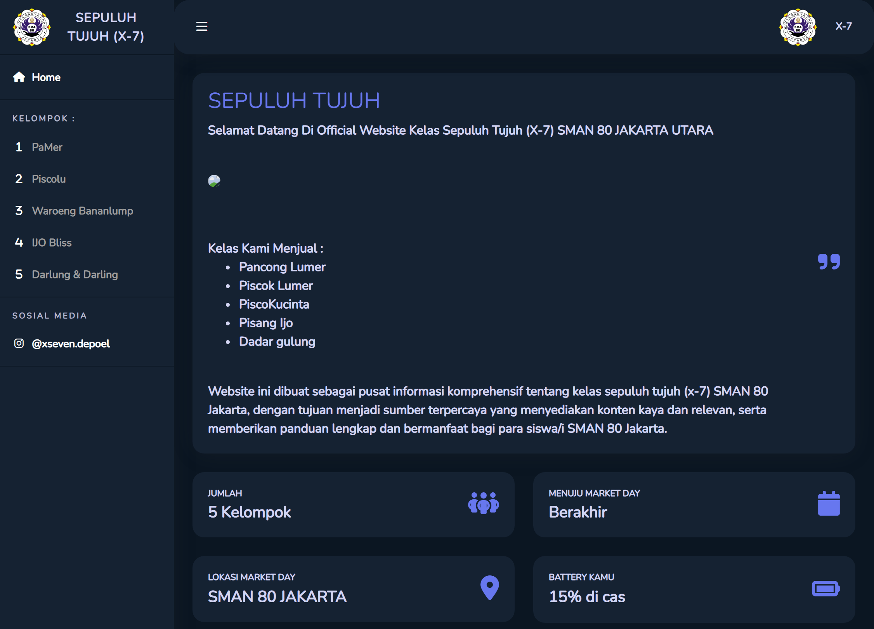Open the X-7 profile menu

coord(843,26)
